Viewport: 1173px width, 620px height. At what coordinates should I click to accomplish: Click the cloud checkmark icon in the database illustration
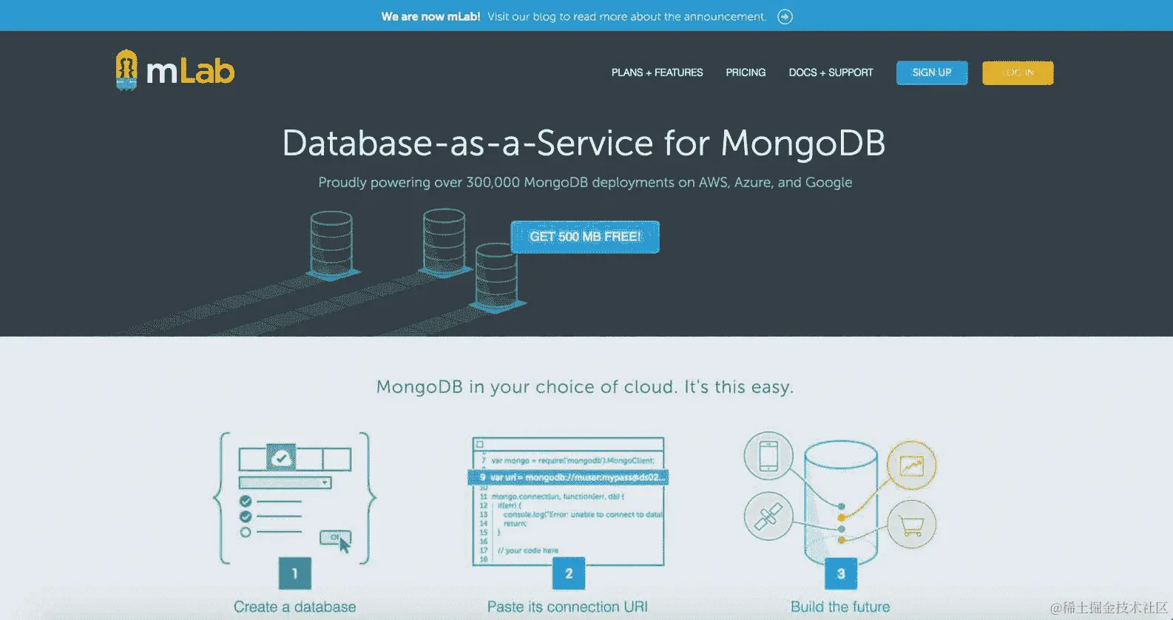(281, 458)
